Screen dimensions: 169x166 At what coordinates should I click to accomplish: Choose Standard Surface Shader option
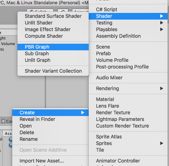(53, 16)
